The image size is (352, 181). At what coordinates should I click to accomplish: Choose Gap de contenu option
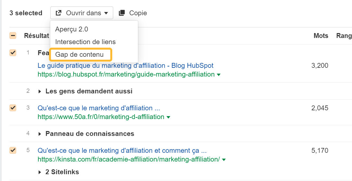pyautogui.click(x=80, y=54)
